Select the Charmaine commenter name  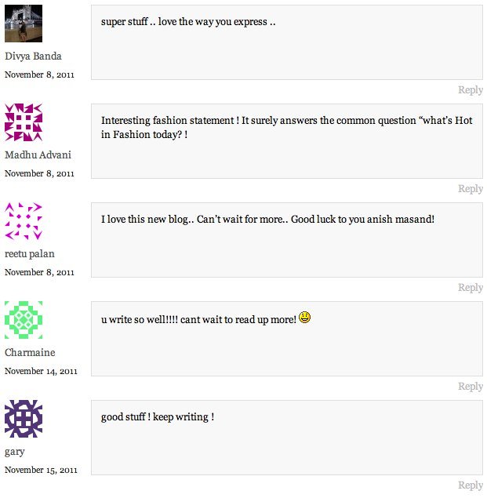click(30, 353)
